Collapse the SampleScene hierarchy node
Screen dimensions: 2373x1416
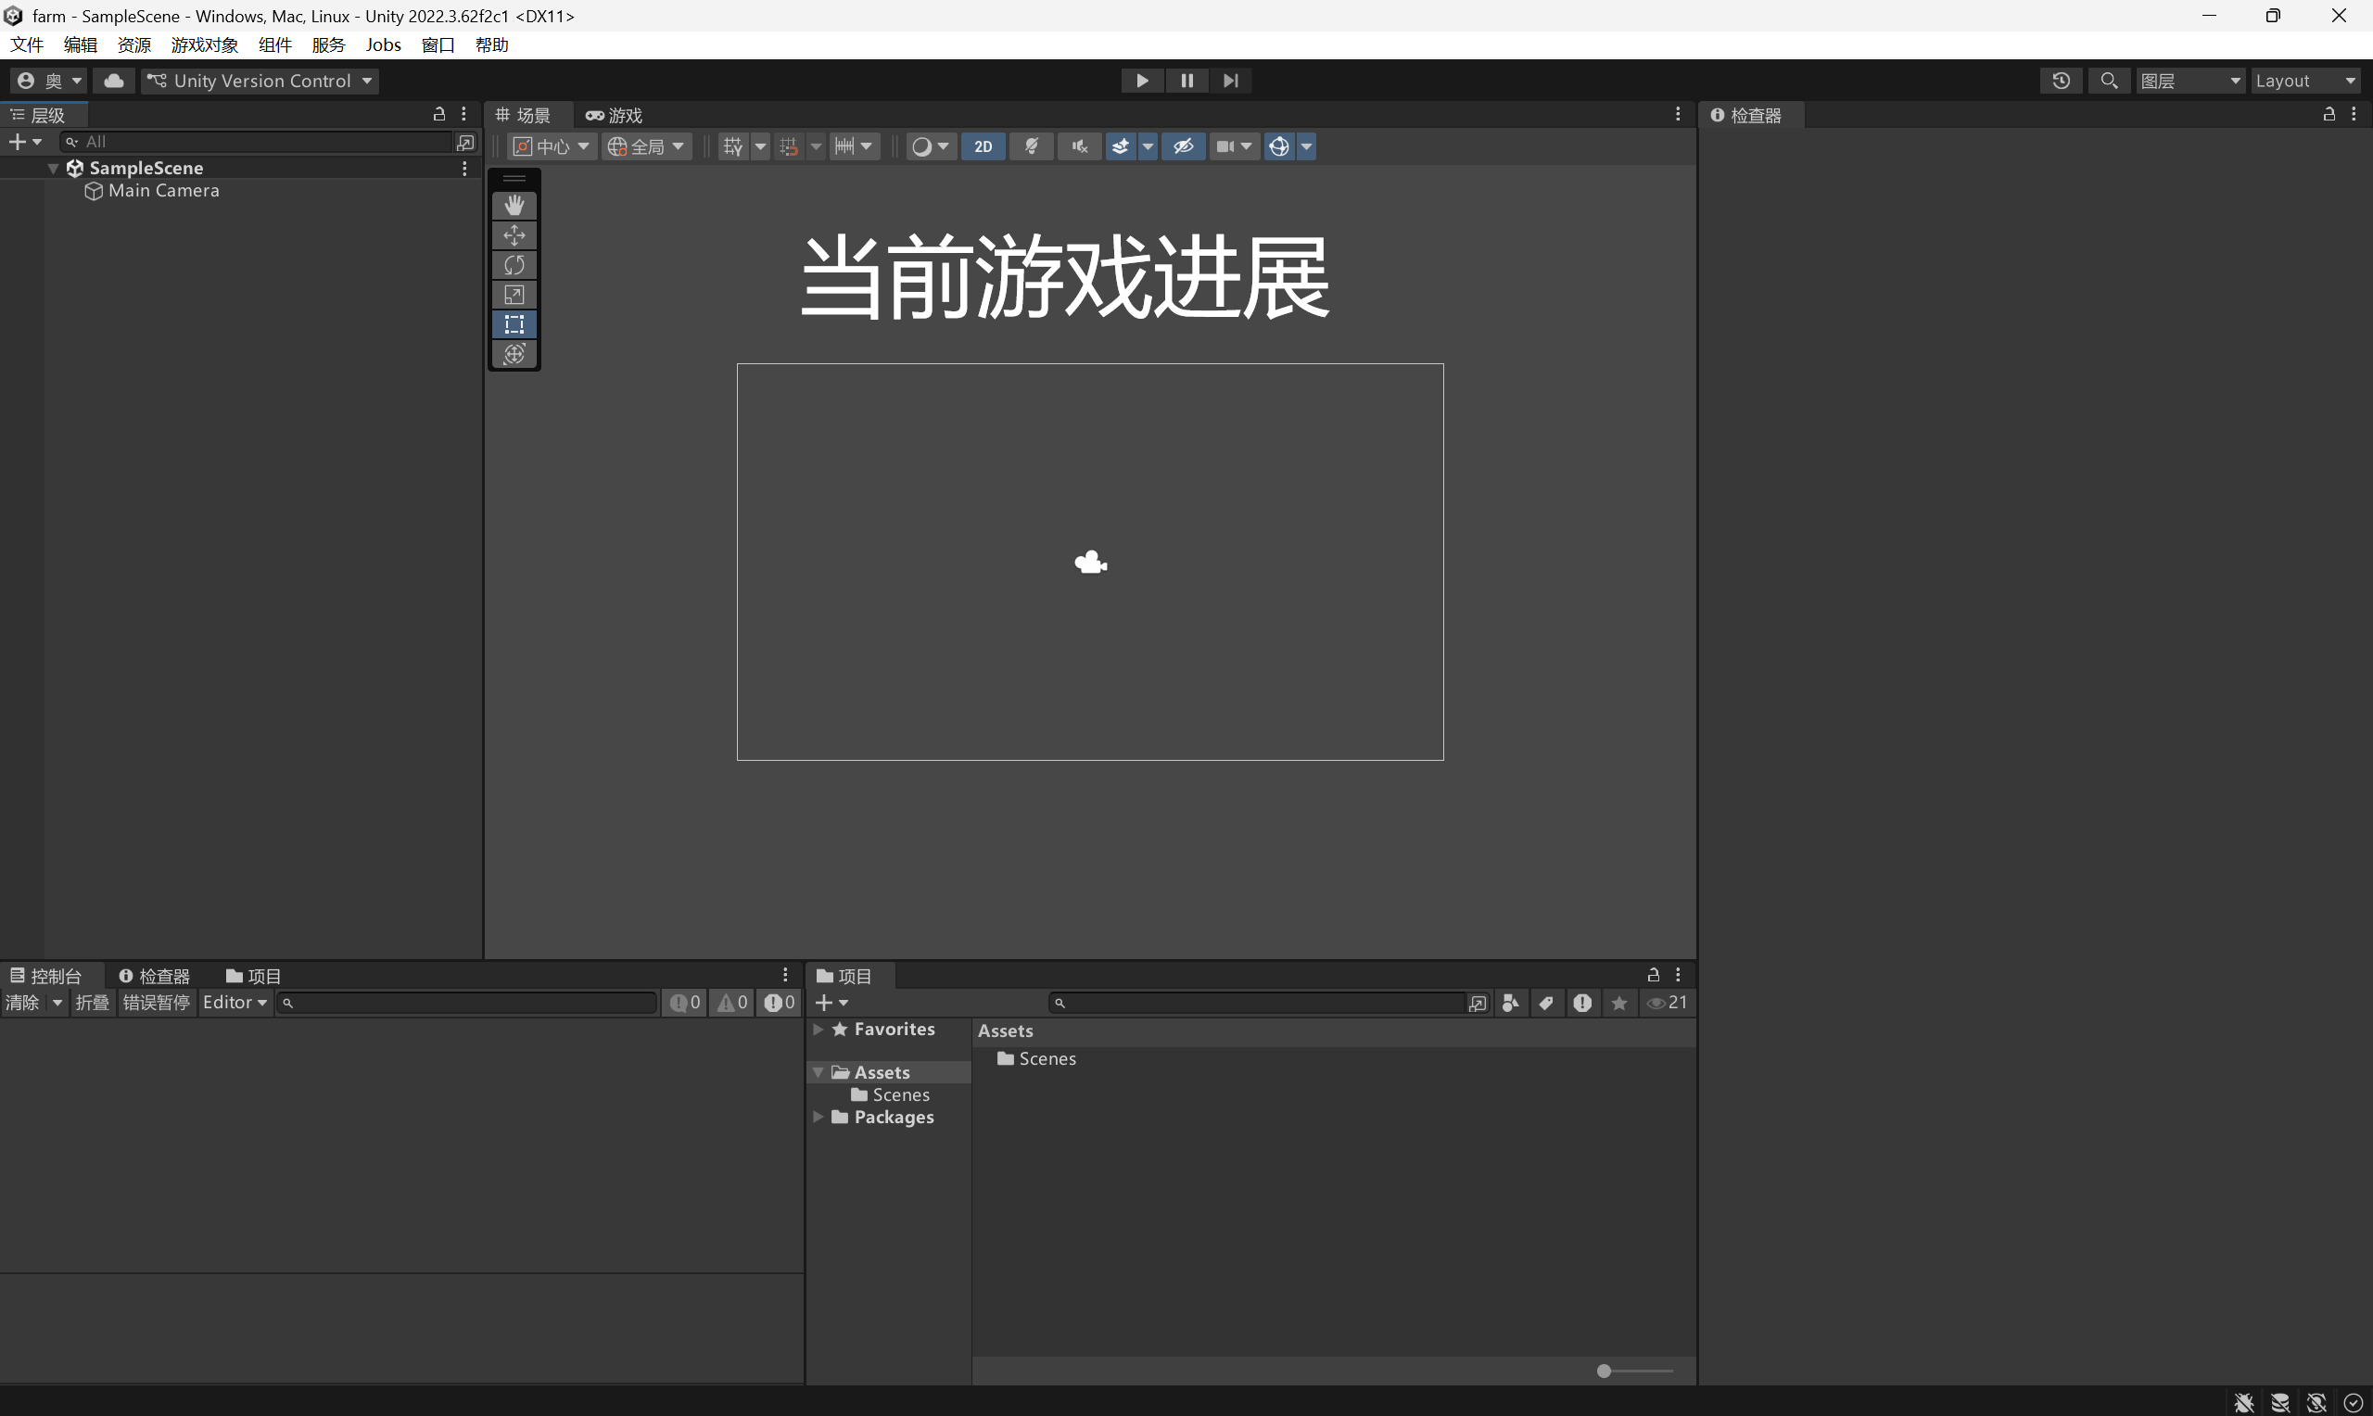pos(54,168)
